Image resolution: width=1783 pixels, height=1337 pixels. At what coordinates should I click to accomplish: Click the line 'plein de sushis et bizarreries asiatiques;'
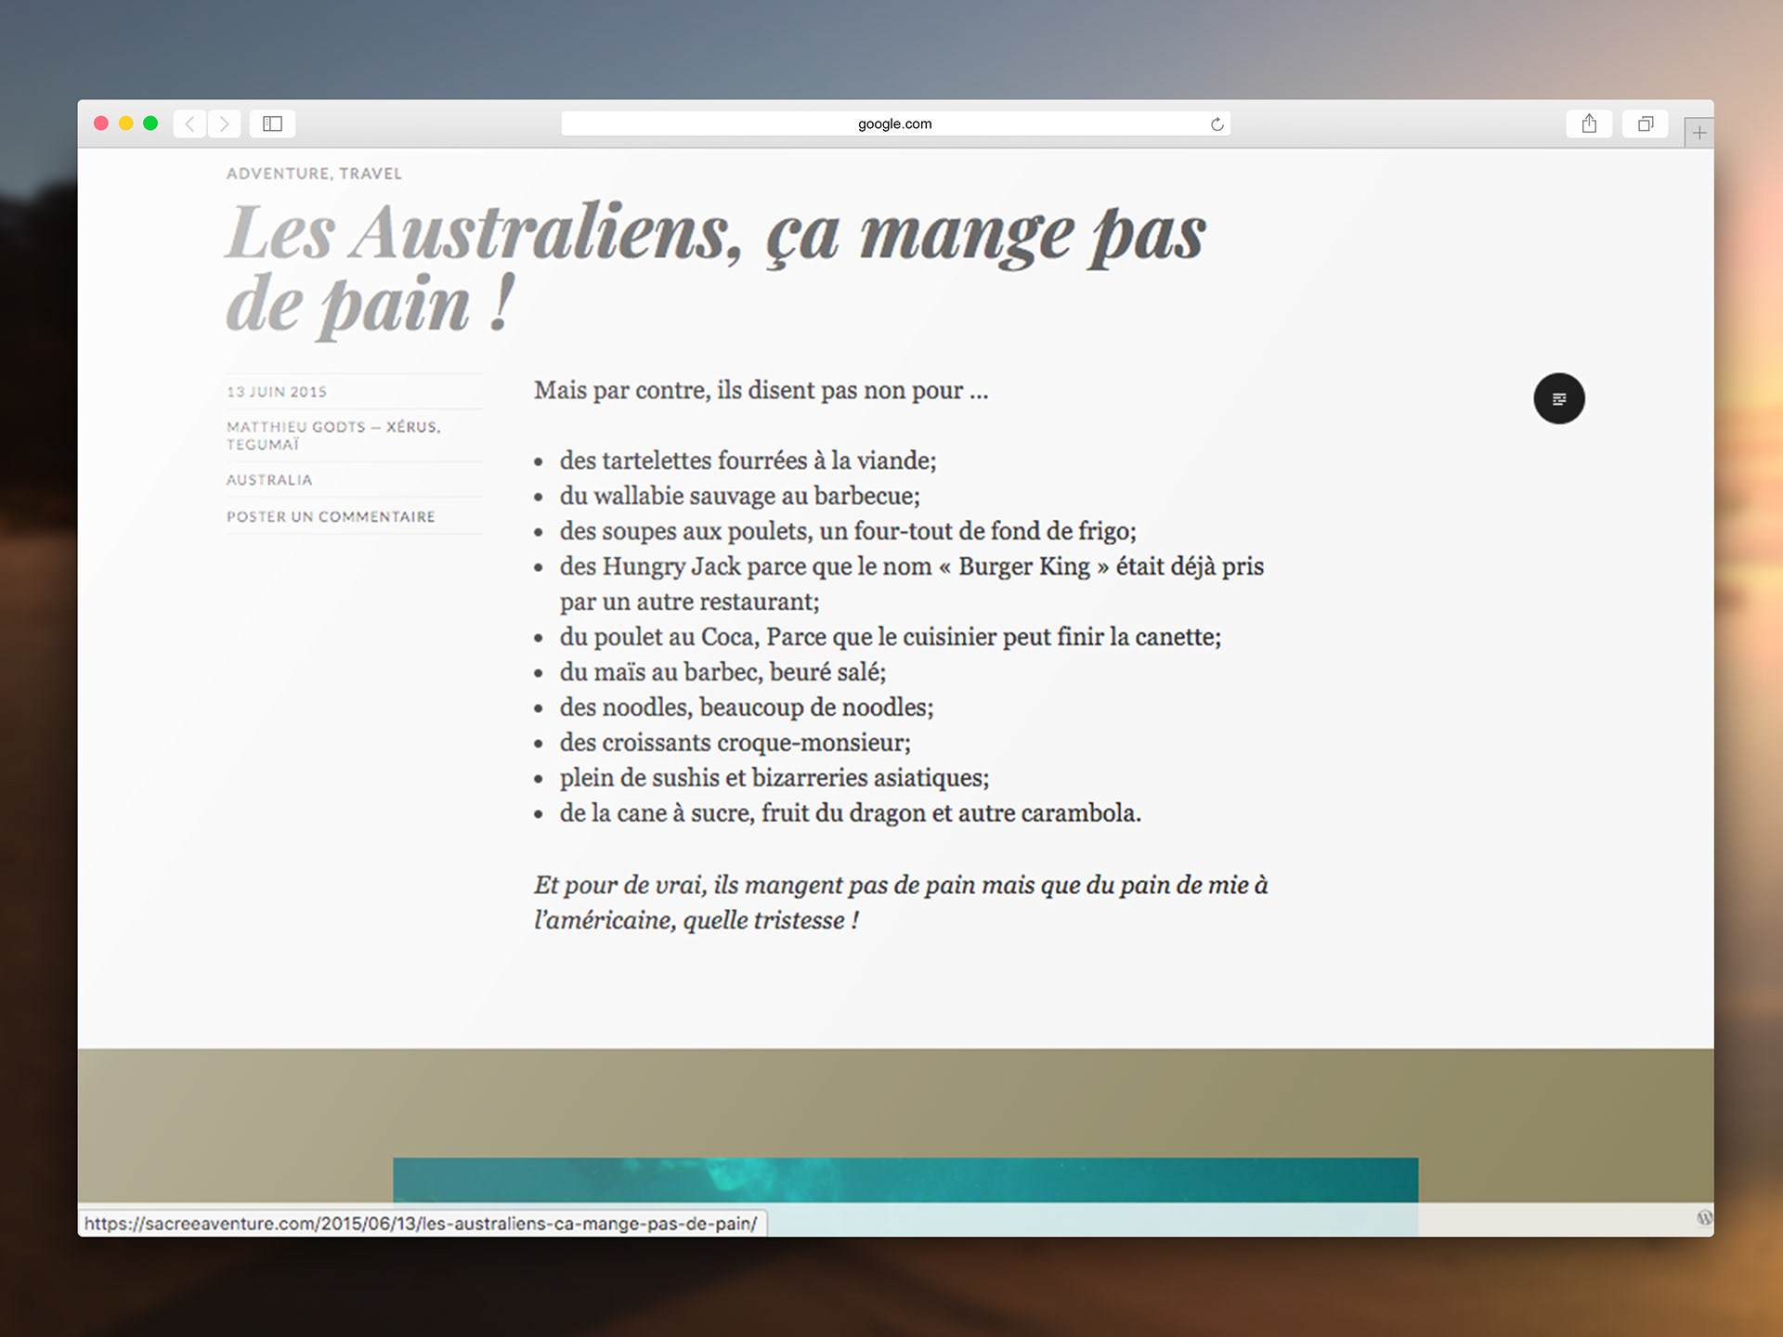[x=774, y=778]
